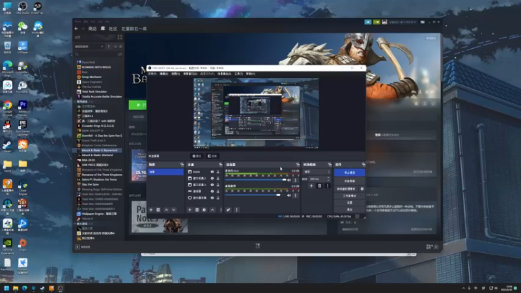
Task: Adjust the transition duration 300 ms stepper
Action: 319,179
